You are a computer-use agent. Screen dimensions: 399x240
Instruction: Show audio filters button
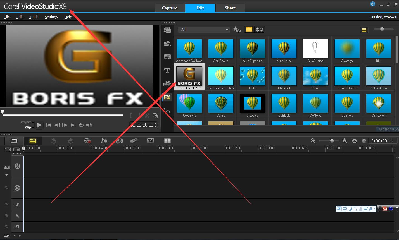click(260, 29)
